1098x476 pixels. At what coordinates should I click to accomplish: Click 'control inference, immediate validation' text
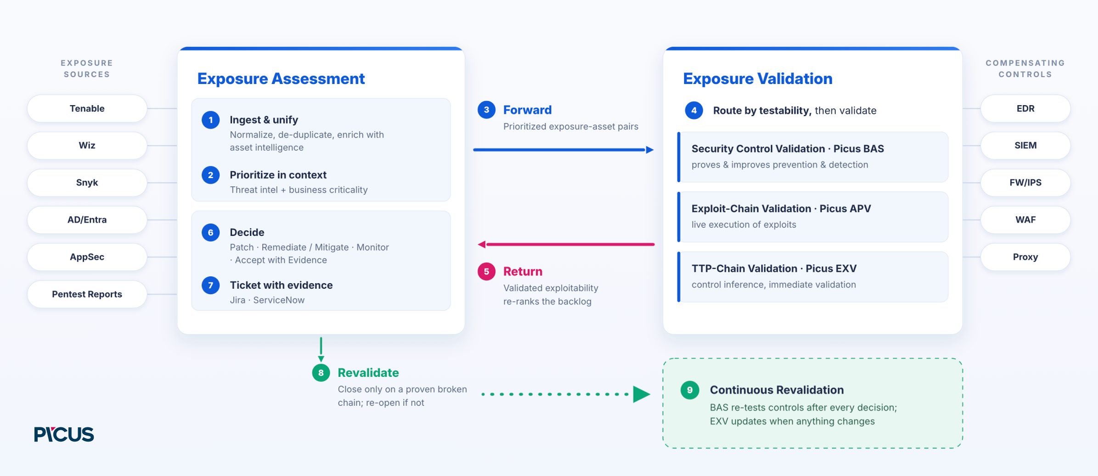click(774, 284)
